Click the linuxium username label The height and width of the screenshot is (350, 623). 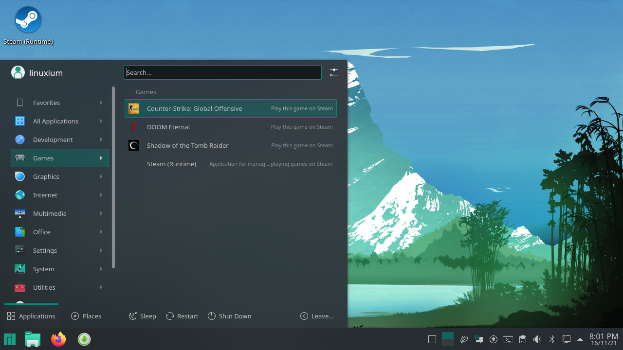(x=46, y=73)
